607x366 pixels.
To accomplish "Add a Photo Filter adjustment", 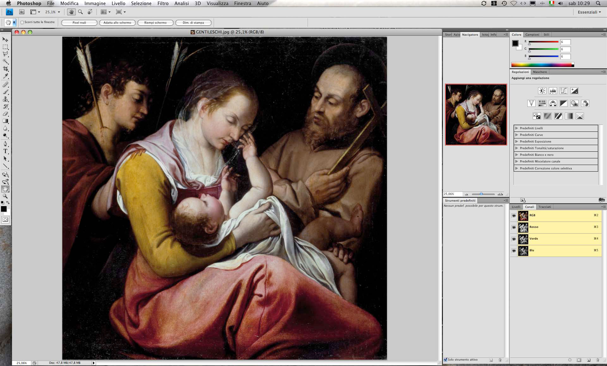I will tap(574, 103).
